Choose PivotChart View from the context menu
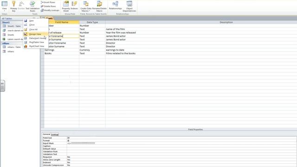Viewport: 297px width, 167px height. click(x=37, y=46)
